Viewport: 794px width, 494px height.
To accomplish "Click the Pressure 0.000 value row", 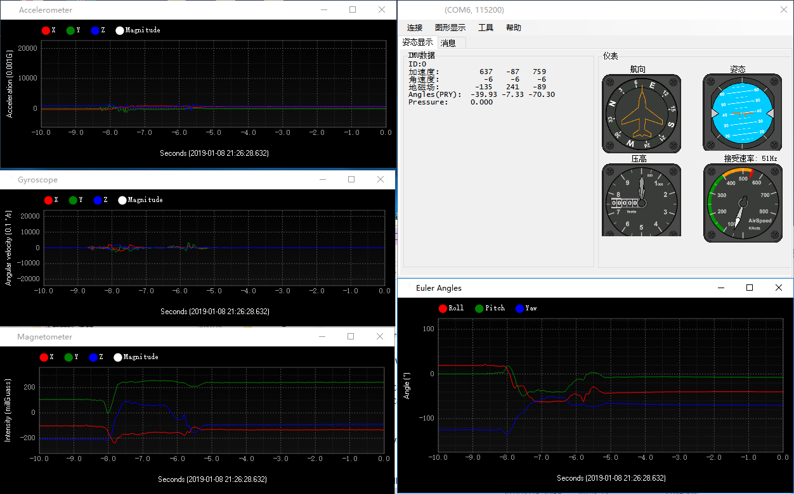I will click(451, 103).
